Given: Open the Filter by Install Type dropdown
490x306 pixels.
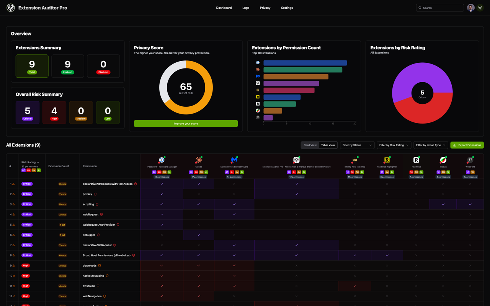Looking at the screenshot, I should click(431, 145).
